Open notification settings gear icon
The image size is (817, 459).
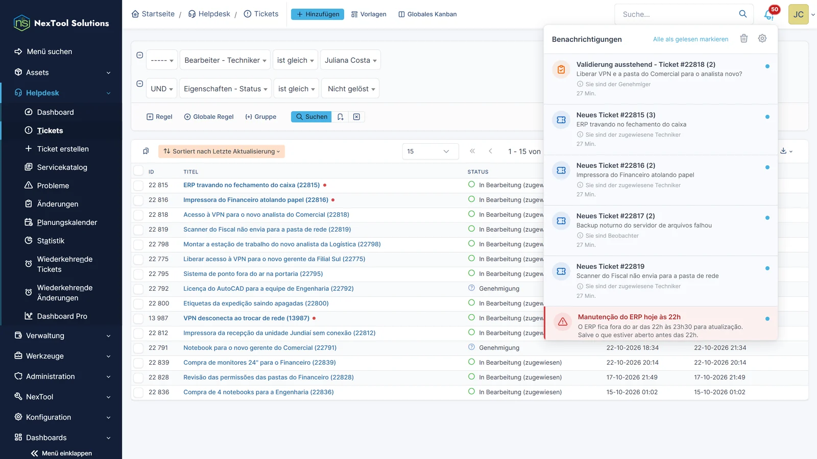(x=762, y=39)
